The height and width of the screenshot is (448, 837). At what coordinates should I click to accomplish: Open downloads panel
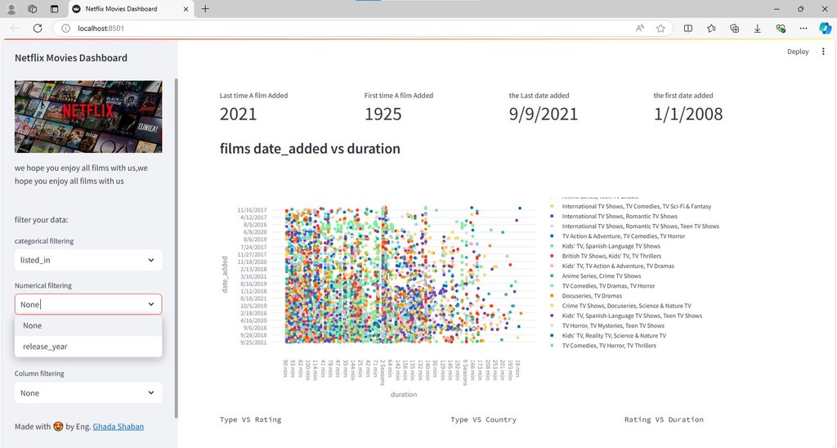click(x=758, y=29)
